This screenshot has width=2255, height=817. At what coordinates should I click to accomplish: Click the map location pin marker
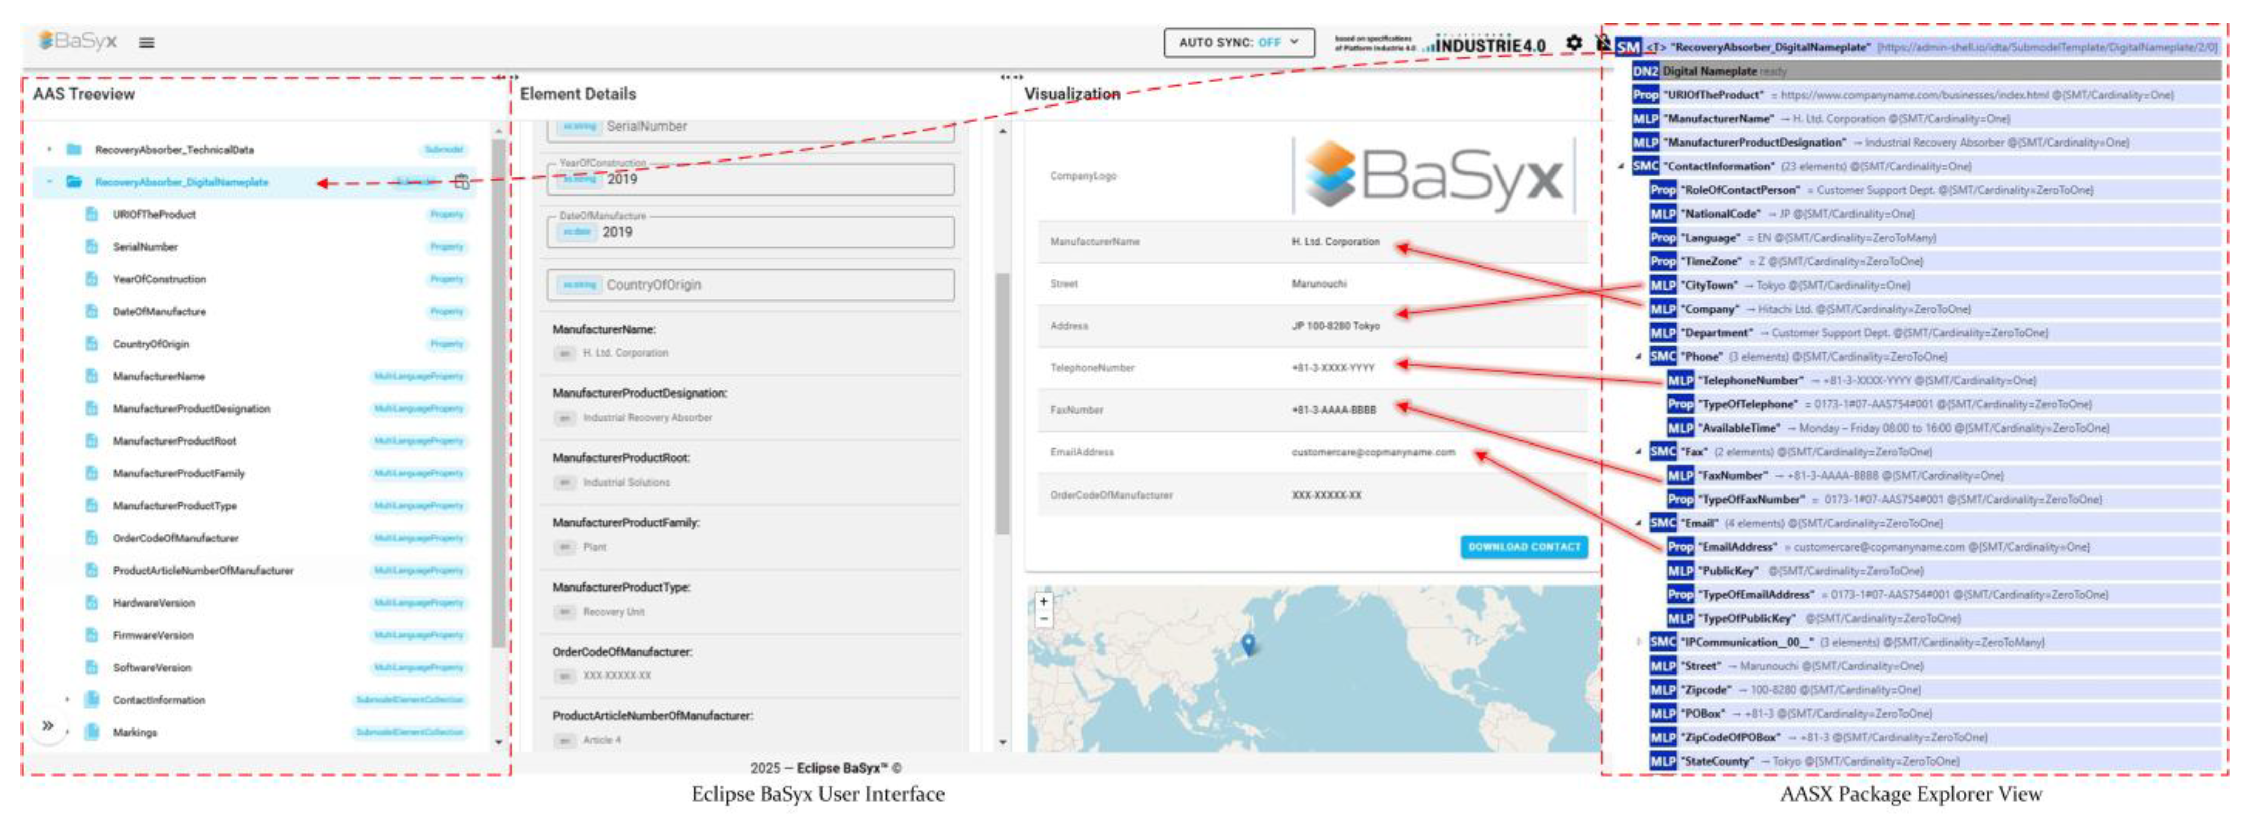(1248, 644)
